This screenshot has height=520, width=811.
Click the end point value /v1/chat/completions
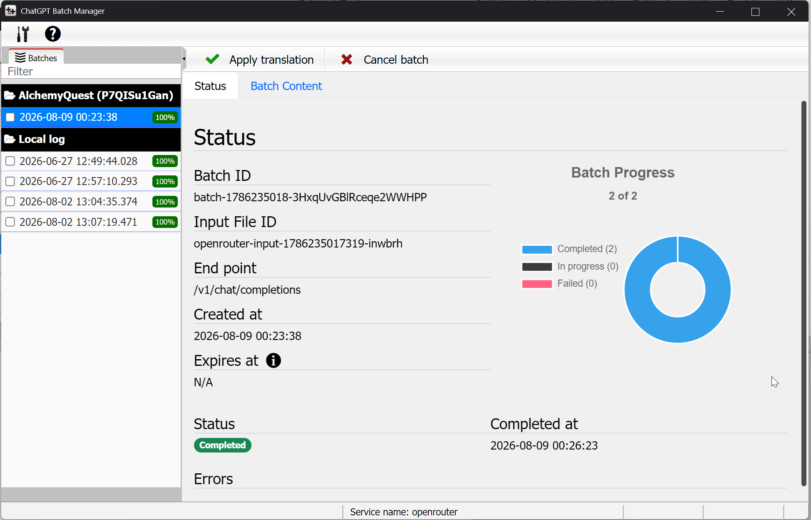247,290
